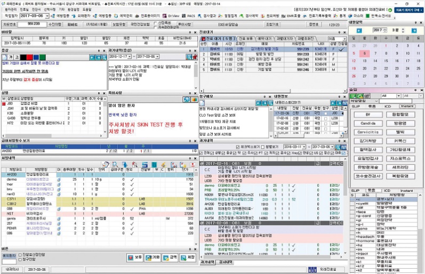Image resolution: width=425 pixels, height=274 pixels.
Task: Click overflow arrow at main toolbar end
Action: click(395, 18)
